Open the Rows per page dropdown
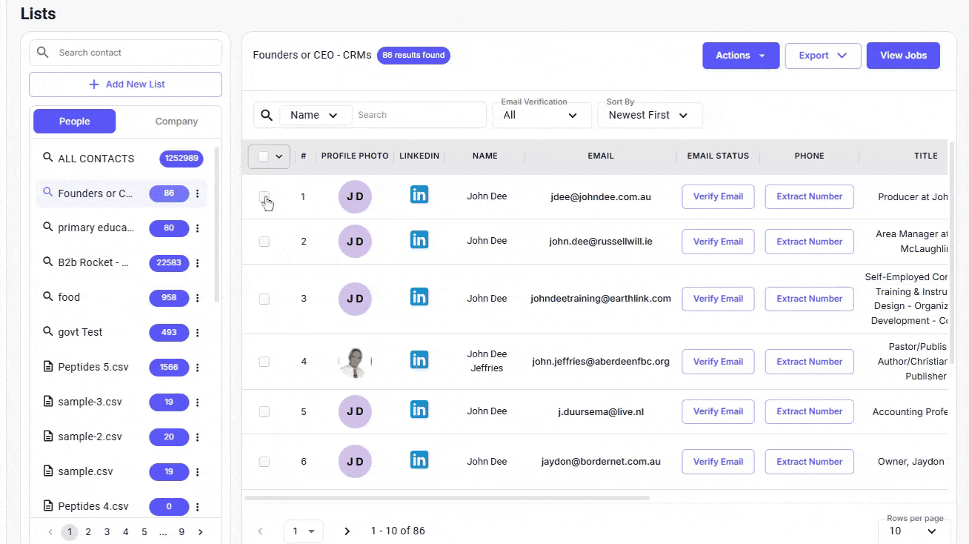This screenshot has height=544, width=969. (914, 531)
